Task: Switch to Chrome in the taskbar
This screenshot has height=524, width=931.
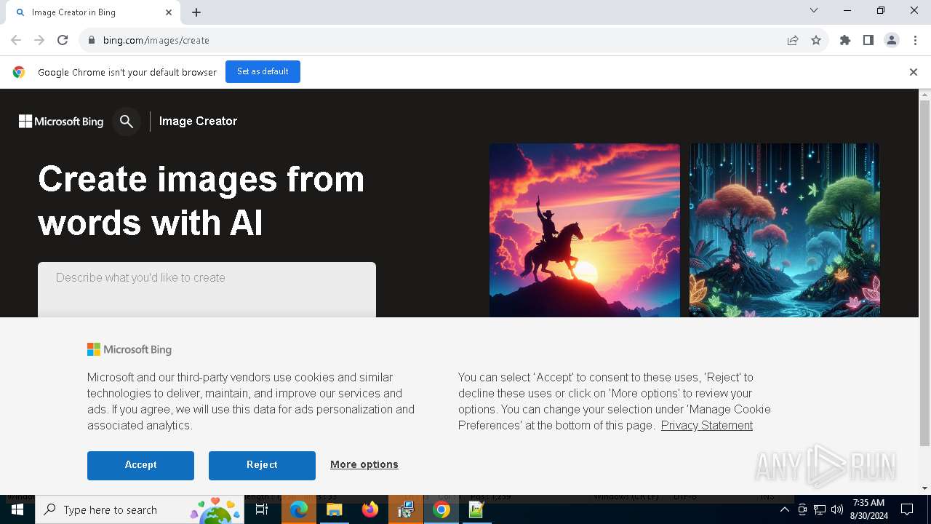Action: (441, 509)
